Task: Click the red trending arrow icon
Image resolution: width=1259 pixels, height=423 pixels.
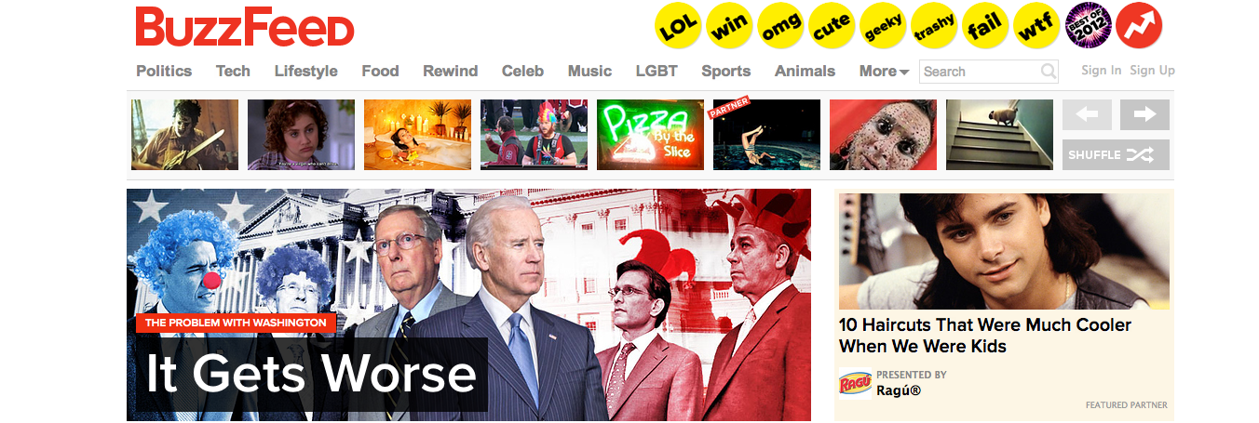Action: [1139, 26]
